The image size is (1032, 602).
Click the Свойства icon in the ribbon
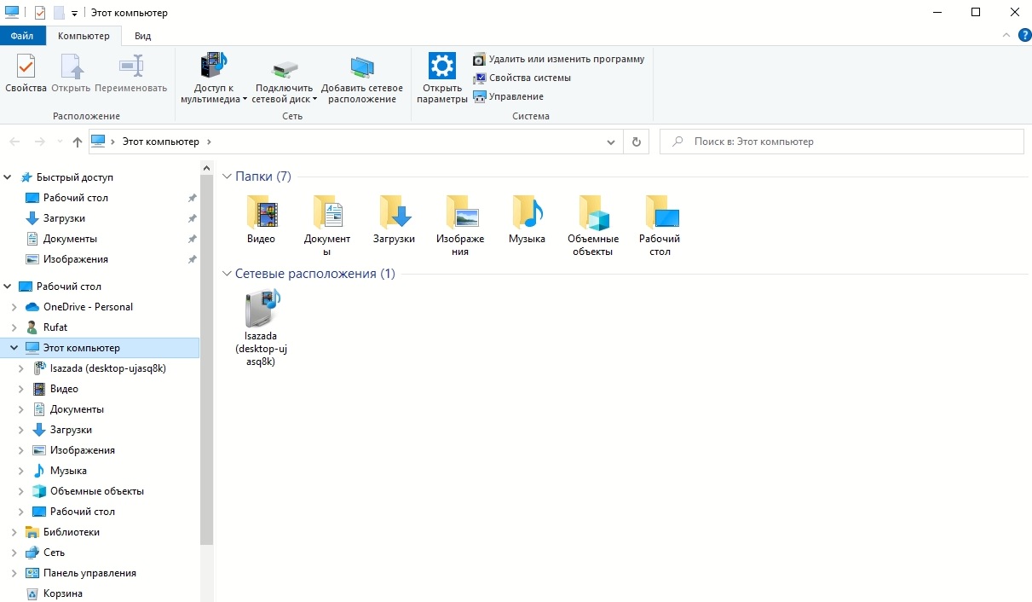(x=26, y=67)
